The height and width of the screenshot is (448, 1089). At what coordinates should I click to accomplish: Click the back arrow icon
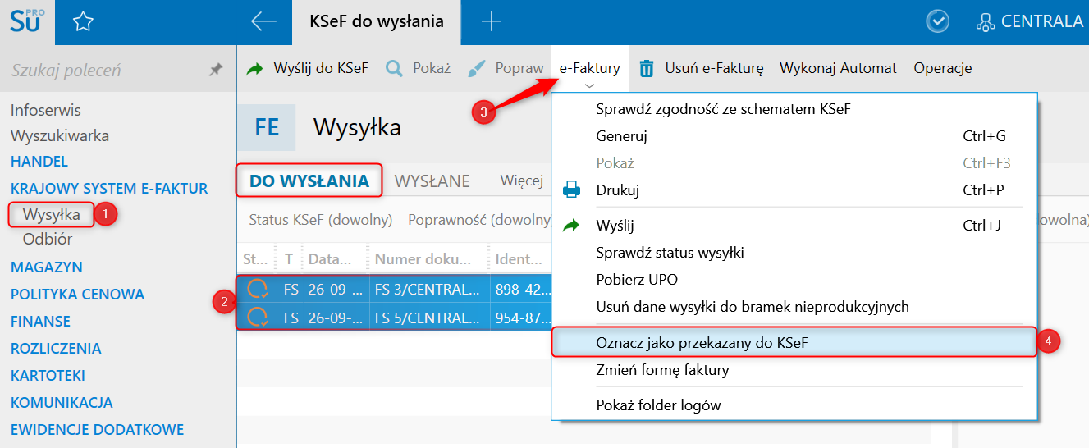tap(263, 22)
